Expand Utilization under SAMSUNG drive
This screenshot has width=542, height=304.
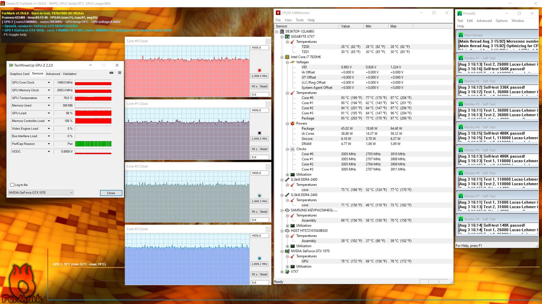coord(287,226)
